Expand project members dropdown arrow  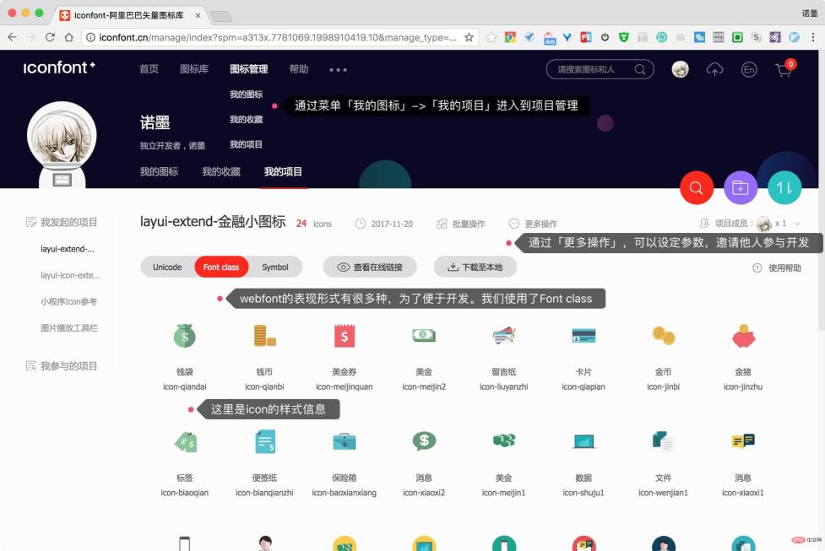[x=797, y=224]
